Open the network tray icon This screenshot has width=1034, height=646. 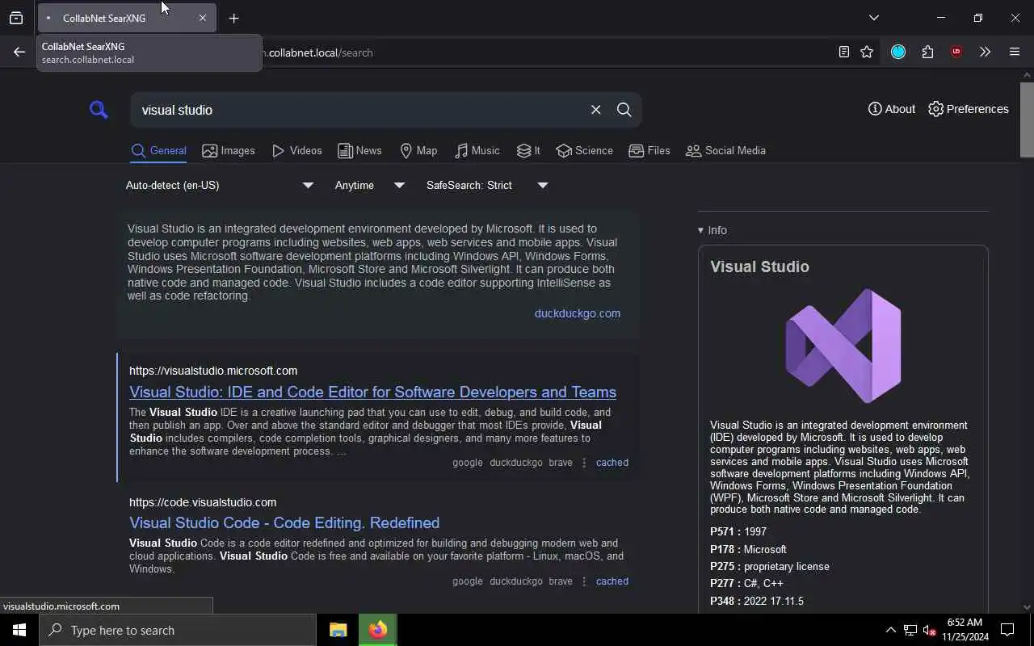910,630
